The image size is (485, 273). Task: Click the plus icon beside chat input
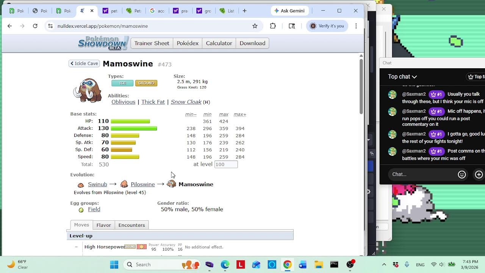pyautogui.click(x=479, y=174)
